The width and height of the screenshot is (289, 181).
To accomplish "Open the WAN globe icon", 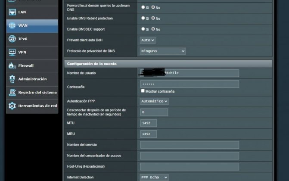I will [x=12, y=25].
